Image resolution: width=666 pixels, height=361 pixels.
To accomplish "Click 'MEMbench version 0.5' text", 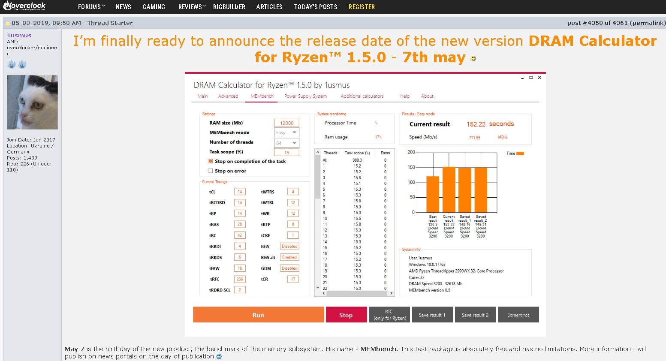I will click(430, 290).
